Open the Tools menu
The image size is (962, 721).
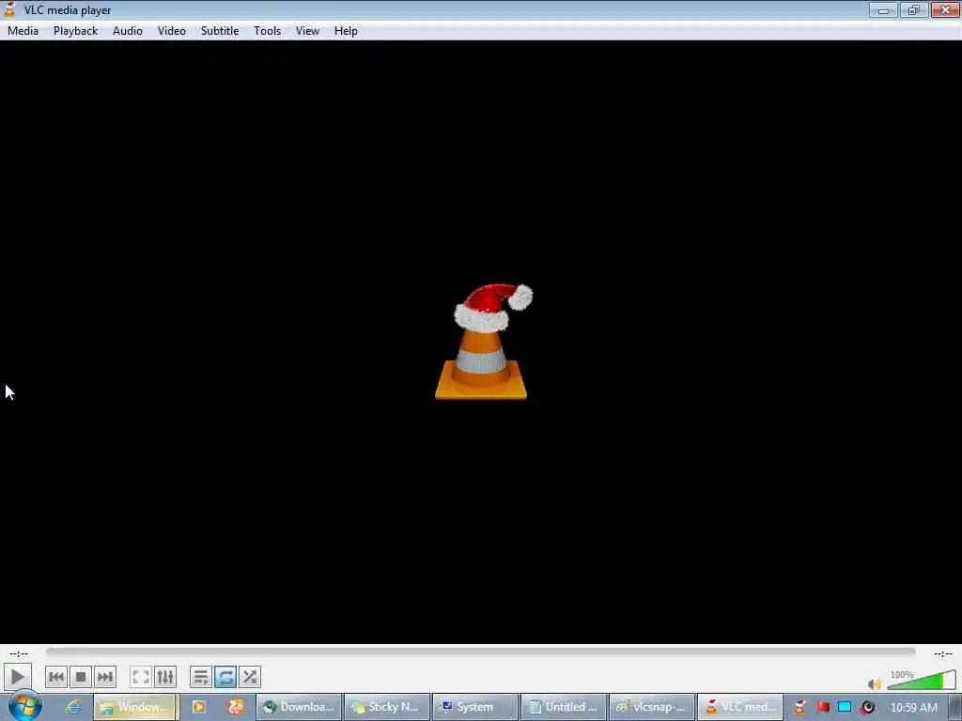click(268, 31)
